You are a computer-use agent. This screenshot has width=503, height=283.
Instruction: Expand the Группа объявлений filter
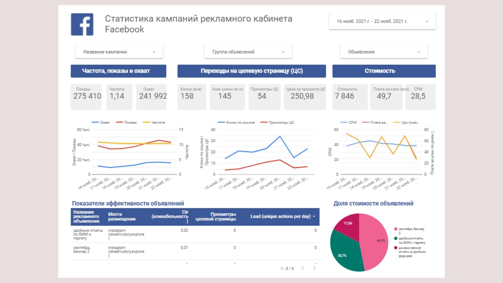coord(248,52)
